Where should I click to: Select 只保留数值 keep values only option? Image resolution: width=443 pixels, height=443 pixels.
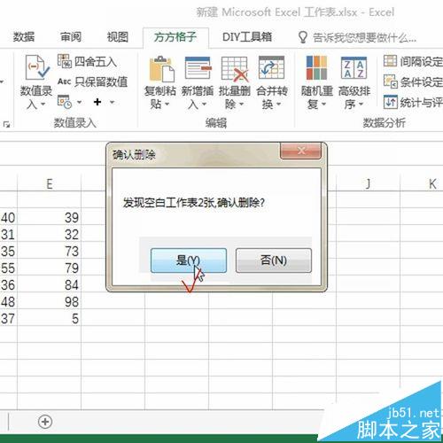point(93,82)
